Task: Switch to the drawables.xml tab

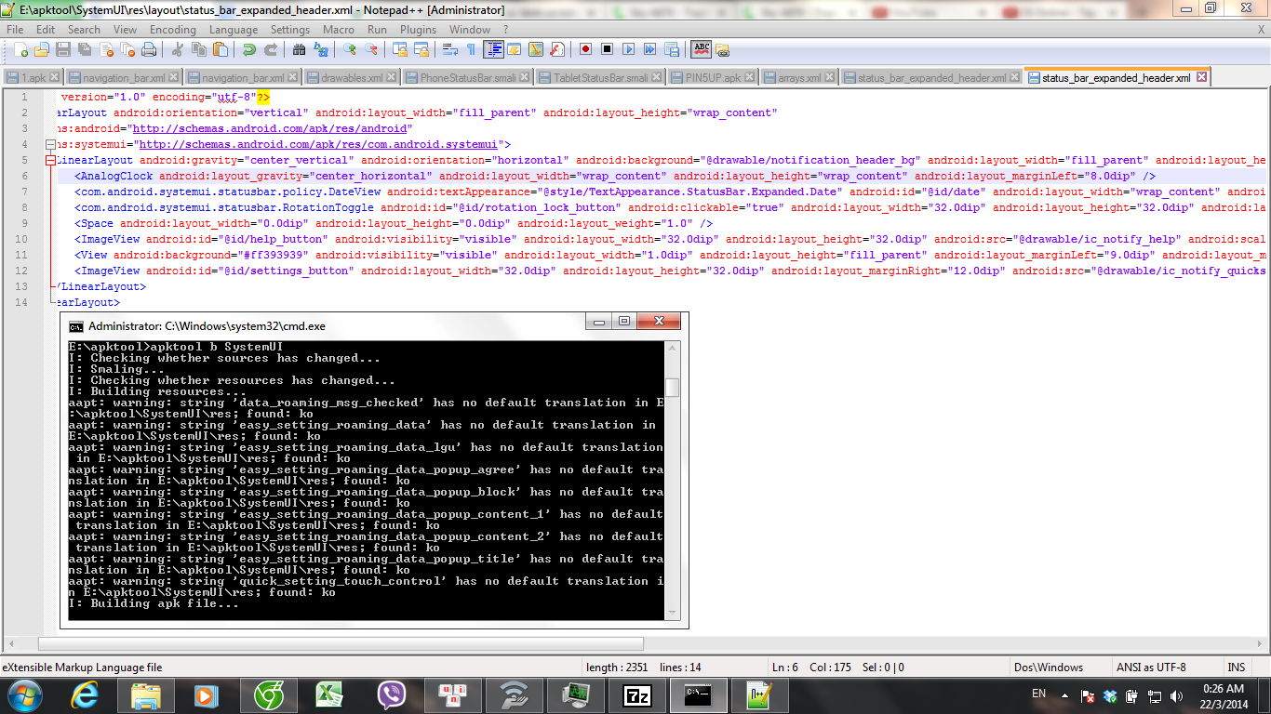Action: pyautogui.click(x=351, y=78)
